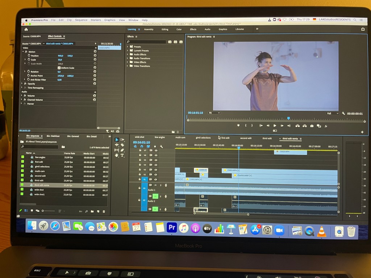The height and width of the screenshot is (278, 371).
Task: Expand the Opacity effect properties
Action: pos(22,84)
